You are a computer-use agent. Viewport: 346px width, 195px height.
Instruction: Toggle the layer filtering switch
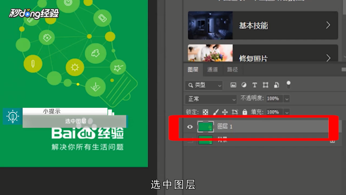click(288, 85)
